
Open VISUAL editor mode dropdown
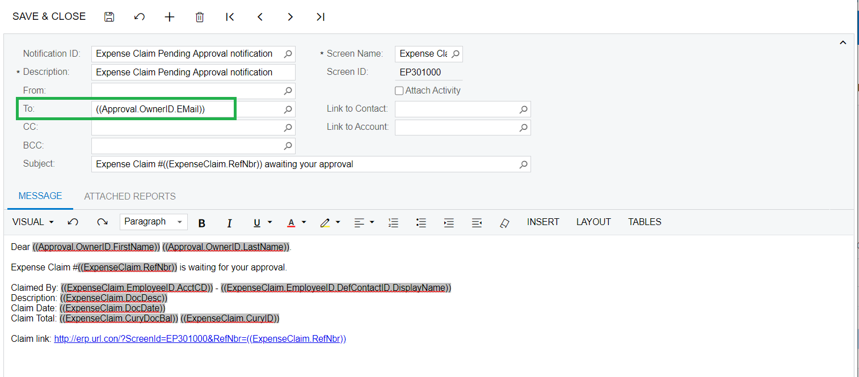click(33, 222)
